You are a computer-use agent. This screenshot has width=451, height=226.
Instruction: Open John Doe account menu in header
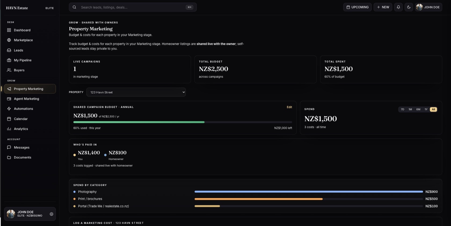point(429,7)
